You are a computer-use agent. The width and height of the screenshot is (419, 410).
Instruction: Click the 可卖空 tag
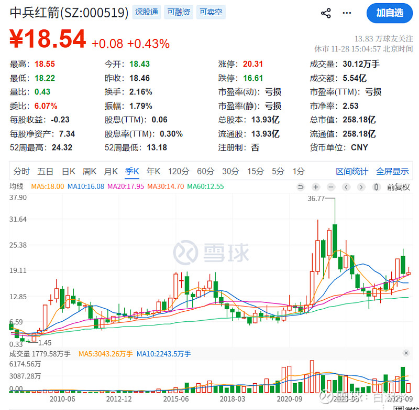coord(211,12)
